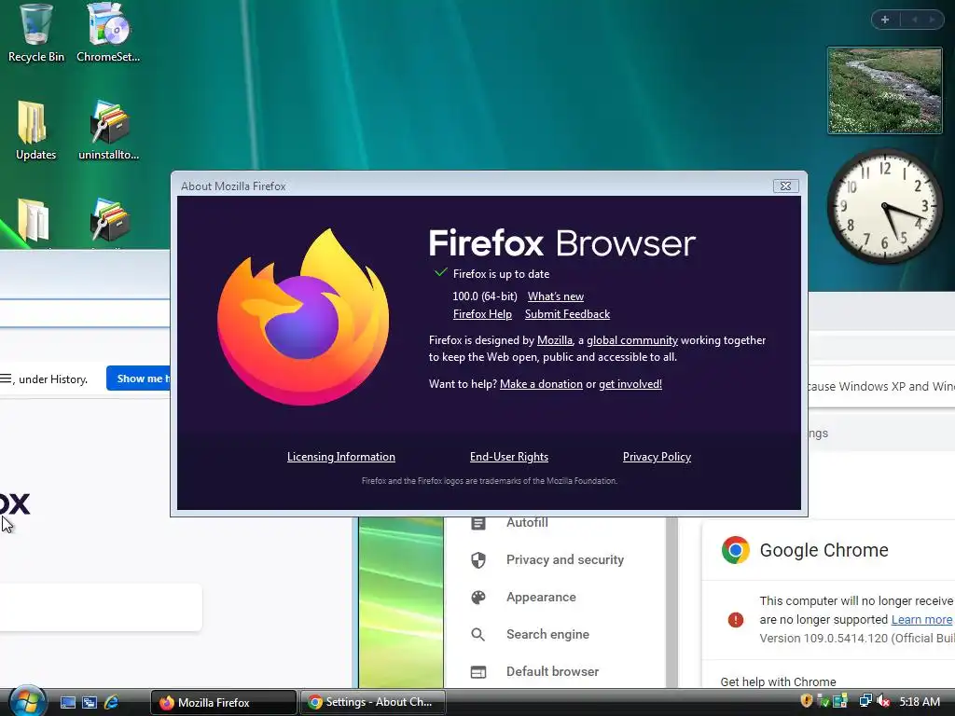Open the 'global community' link
The height and width of the screenshot is (716, 955).
coord(632,340)
